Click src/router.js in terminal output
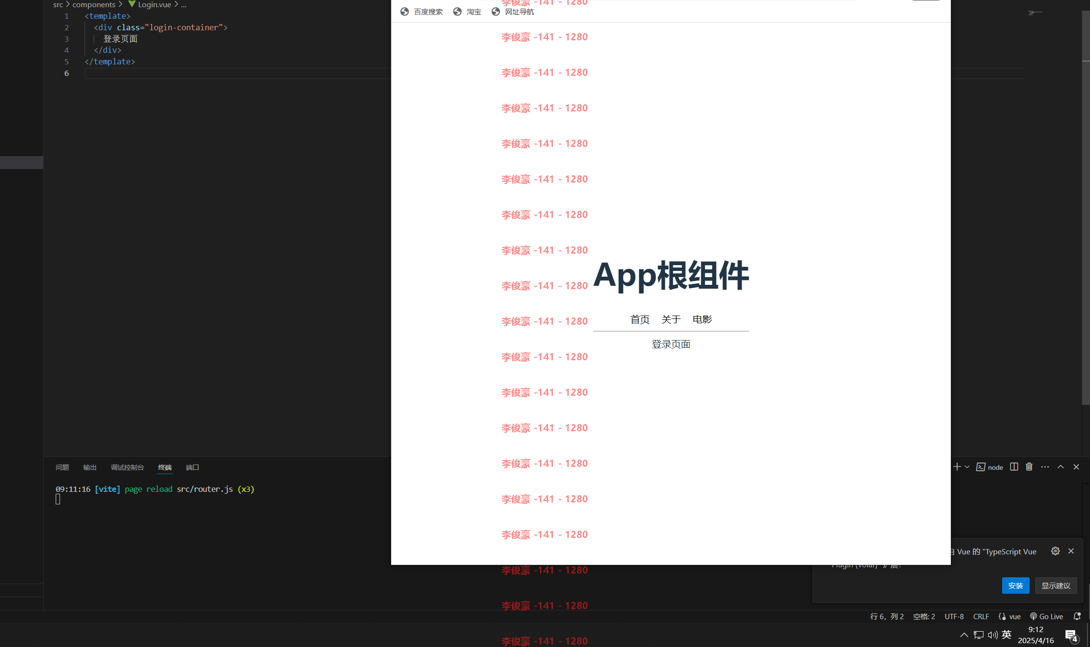This screenshot has width=1090, height=647. point(205,489)
